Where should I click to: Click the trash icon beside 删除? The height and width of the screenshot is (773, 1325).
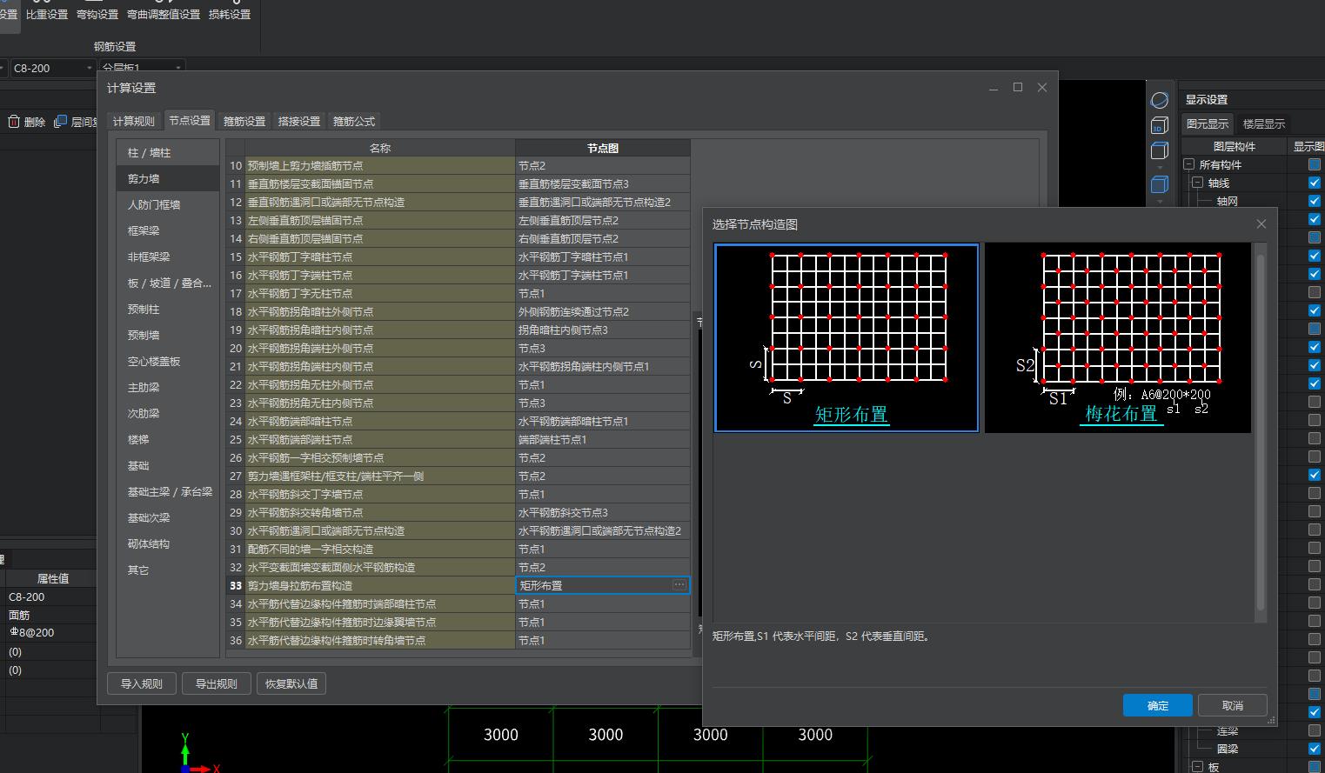(14, 122)
